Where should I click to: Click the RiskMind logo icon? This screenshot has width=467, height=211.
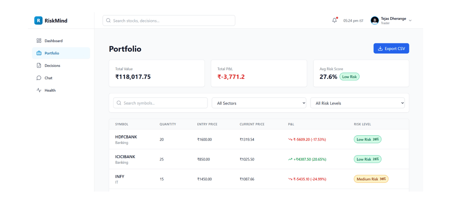[38, 20]
